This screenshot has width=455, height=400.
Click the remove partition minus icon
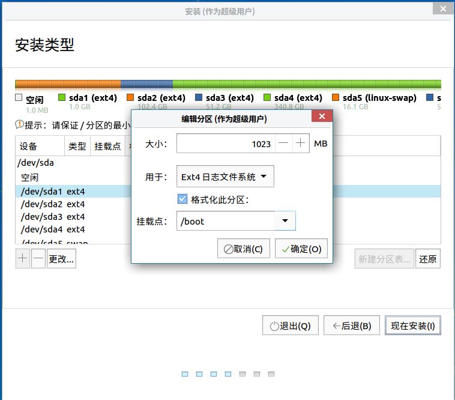coord(38,259)
